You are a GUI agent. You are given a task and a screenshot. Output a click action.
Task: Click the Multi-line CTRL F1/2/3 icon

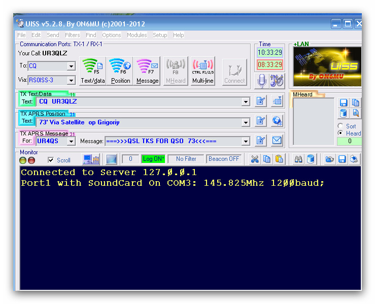pos(203,71)
